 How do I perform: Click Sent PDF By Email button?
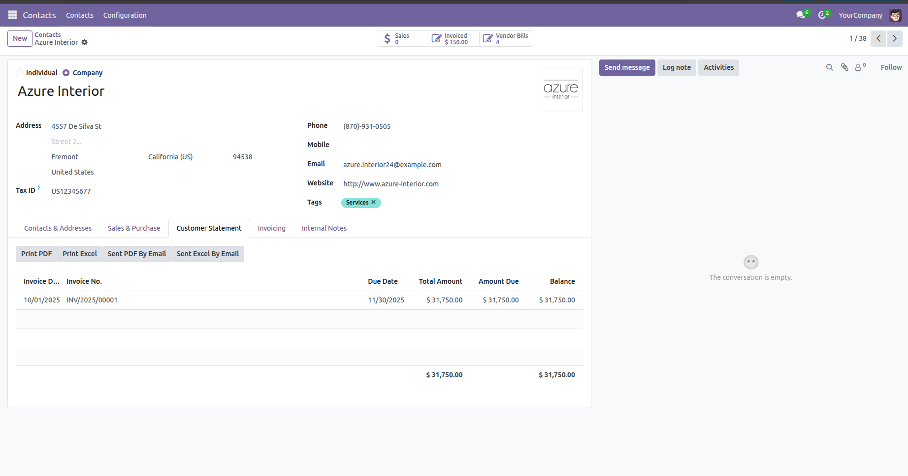click(137, 254)
